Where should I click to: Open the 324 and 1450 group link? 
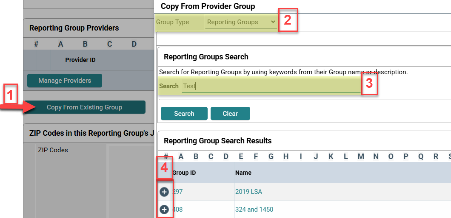click(x=254, y=210)
